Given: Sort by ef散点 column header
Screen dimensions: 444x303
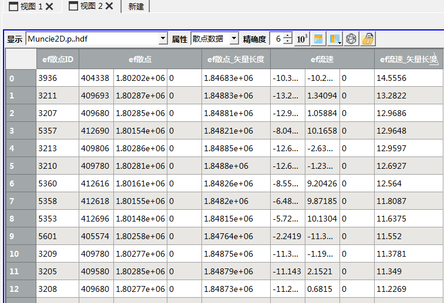Looking at the screenshot, I should pos(140,59).
